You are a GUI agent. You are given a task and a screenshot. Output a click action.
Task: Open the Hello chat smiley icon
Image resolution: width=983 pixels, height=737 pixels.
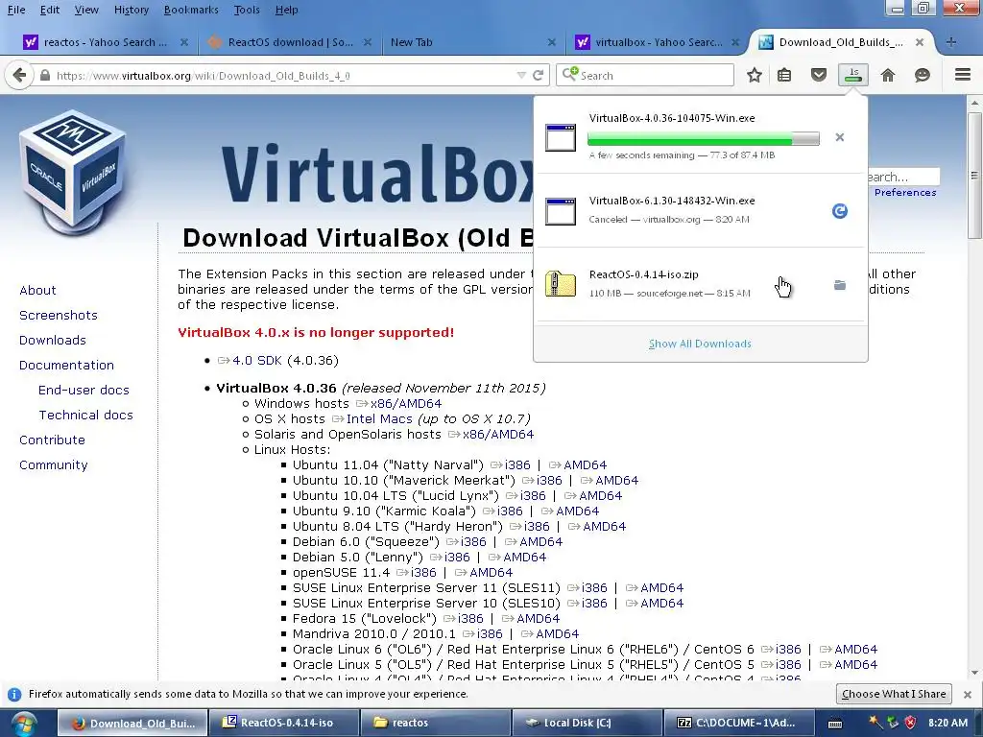[923, 75]
